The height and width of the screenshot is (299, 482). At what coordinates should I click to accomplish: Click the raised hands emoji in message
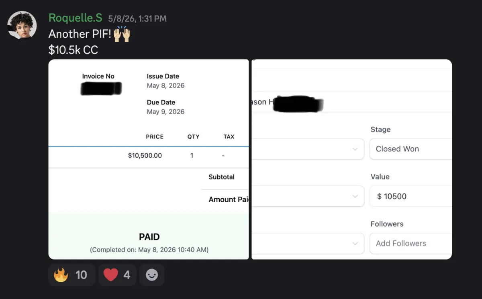point(122,34)
